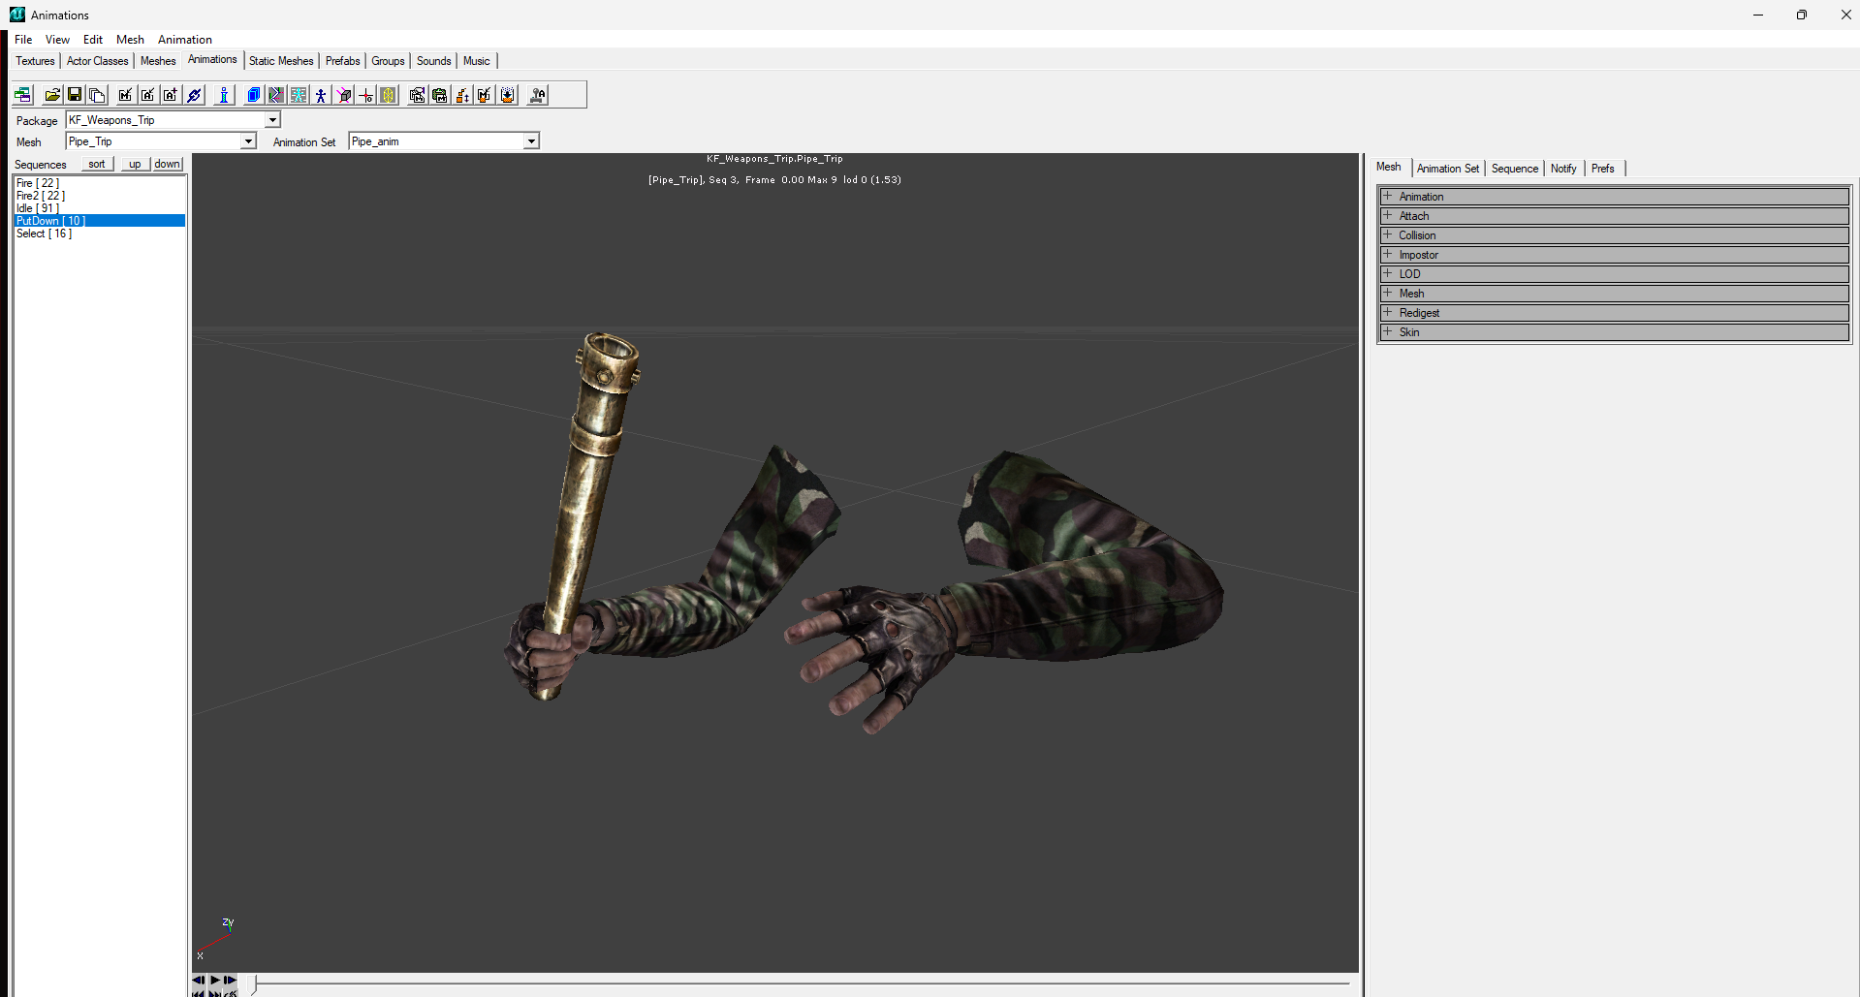Click the blue stick figure icon
The image size is (1860, 997).
click(321, 95)
